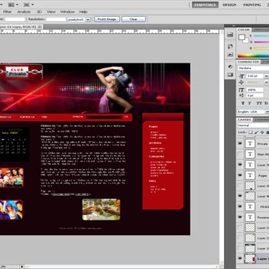The image size is (269, 269).
Task: Pick a color from the spectrum ramp
Action: point(253,56)
